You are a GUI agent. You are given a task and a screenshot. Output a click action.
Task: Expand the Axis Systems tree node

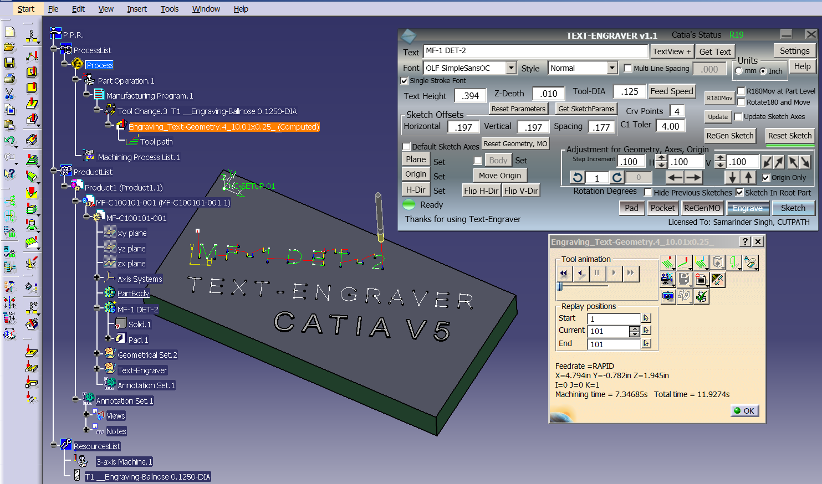pyautogui.click(x=97, y=277)
